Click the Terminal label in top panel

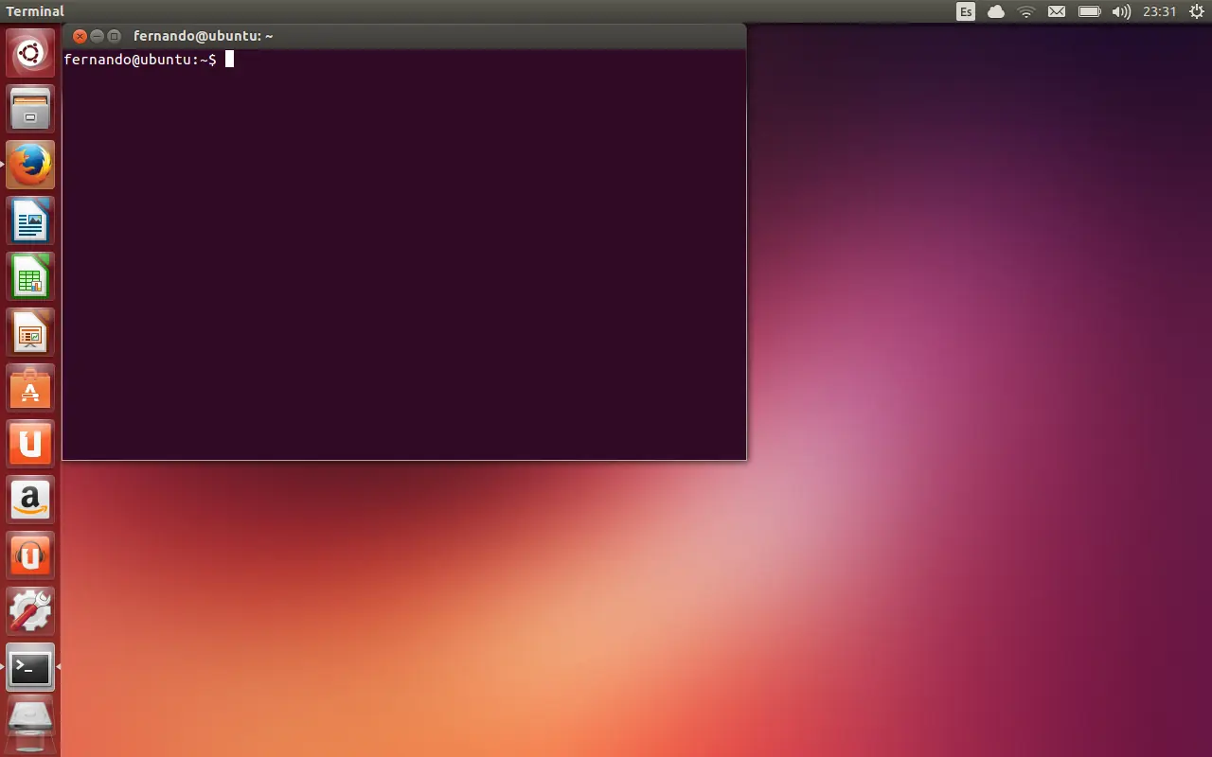click(35, 11)
